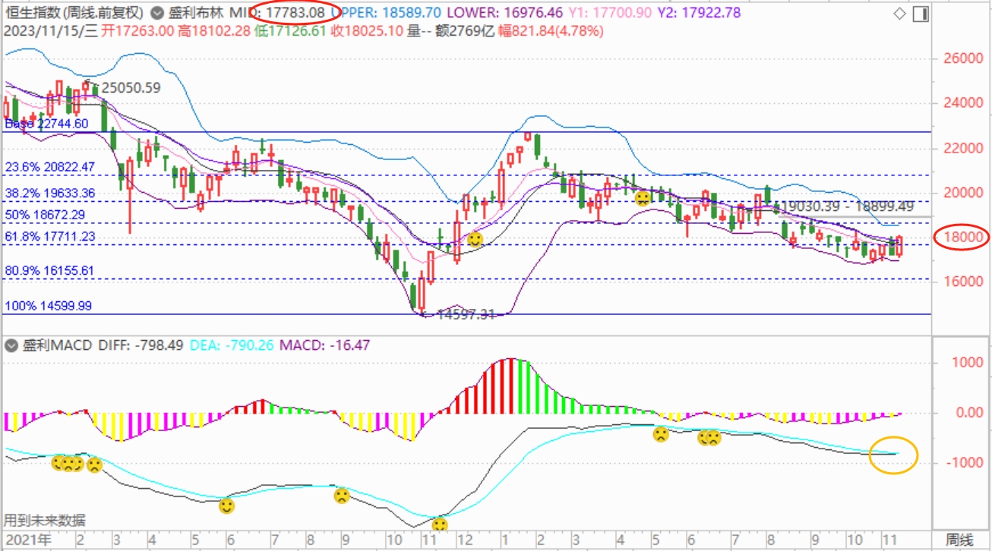The image size is (992, 551).
Task: Select the 盛利MACD indicator name
Action: tap(58, 345)
